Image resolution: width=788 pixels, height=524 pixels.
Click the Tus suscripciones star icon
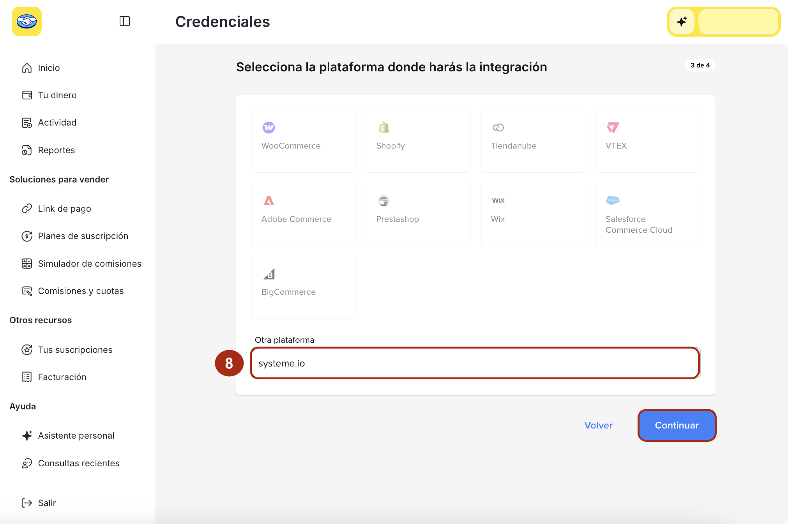[27, 350]
